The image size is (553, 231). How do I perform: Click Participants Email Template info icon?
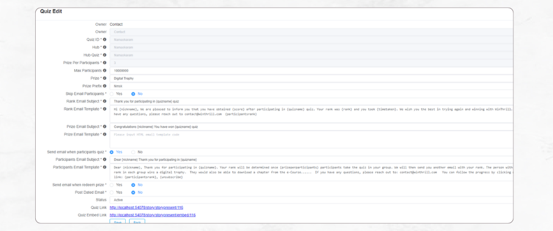(x=104, y=167)
